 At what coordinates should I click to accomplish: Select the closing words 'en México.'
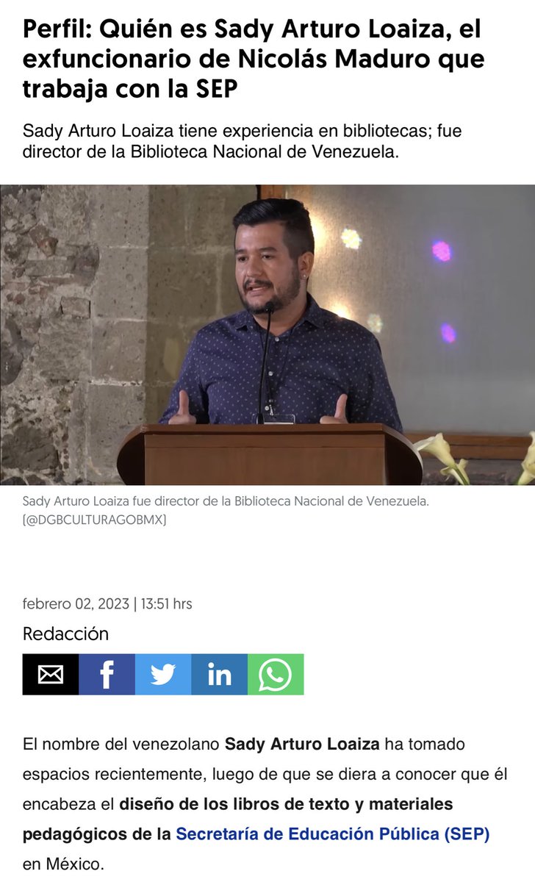[64, 864]
